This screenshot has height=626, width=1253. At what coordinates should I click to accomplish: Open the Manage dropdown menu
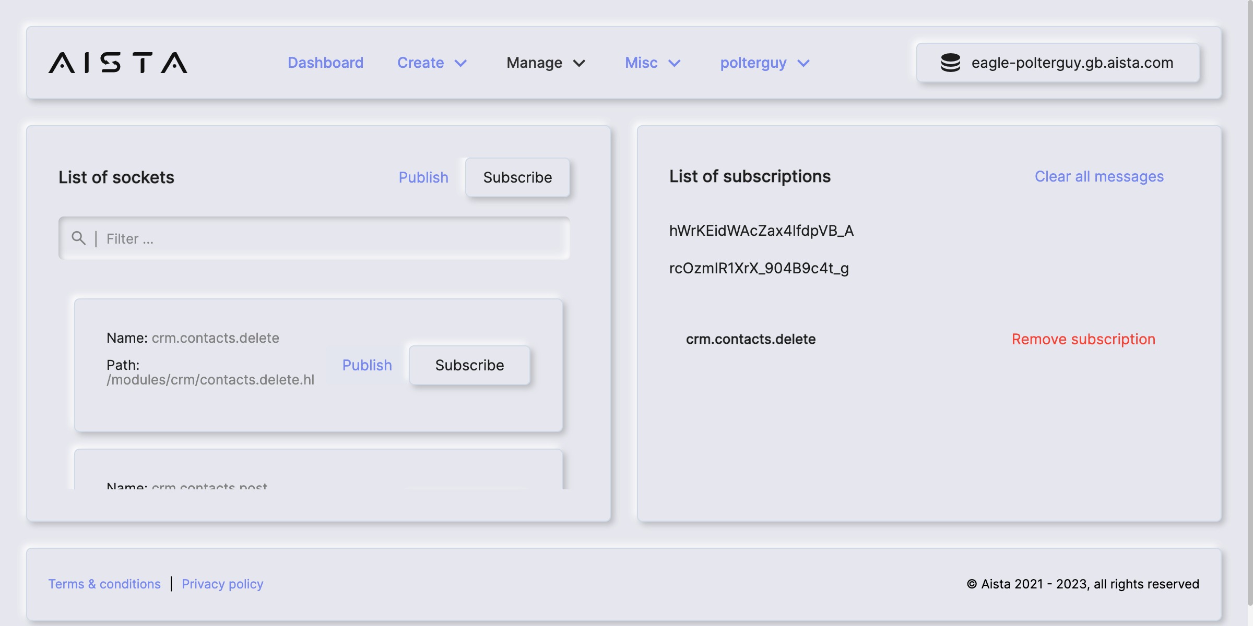(x=546, y=63)
